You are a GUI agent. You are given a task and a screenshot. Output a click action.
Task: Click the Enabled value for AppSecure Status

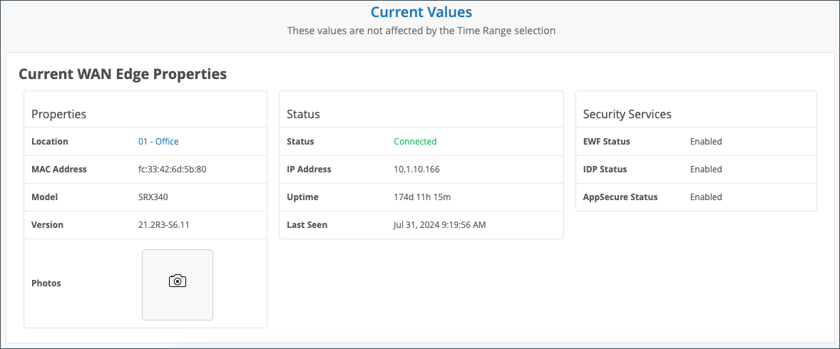[x=706, y=197]
